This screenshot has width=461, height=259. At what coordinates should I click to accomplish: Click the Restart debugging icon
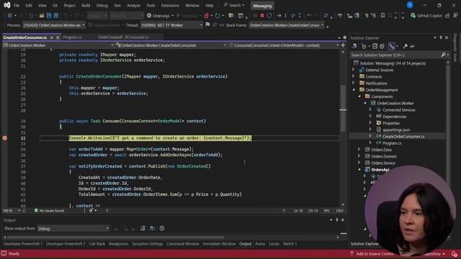coord(269,16)
